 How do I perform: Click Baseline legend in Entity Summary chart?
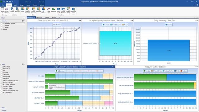point(169,25)
